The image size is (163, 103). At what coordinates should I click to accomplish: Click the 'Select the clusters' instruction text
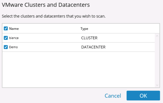point(54,16)
